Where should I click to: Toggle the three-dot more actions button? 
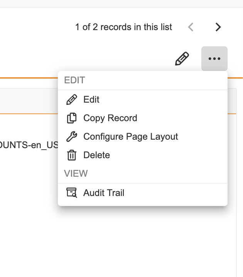pyautogui.click(x=214, y=59)
